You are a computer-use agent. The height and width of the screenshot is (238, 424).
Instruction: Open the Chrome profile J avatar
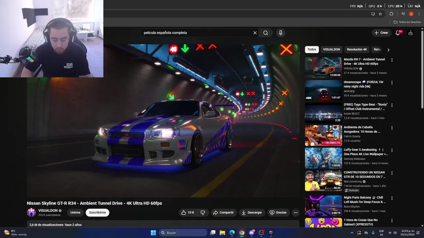(411, 14)
